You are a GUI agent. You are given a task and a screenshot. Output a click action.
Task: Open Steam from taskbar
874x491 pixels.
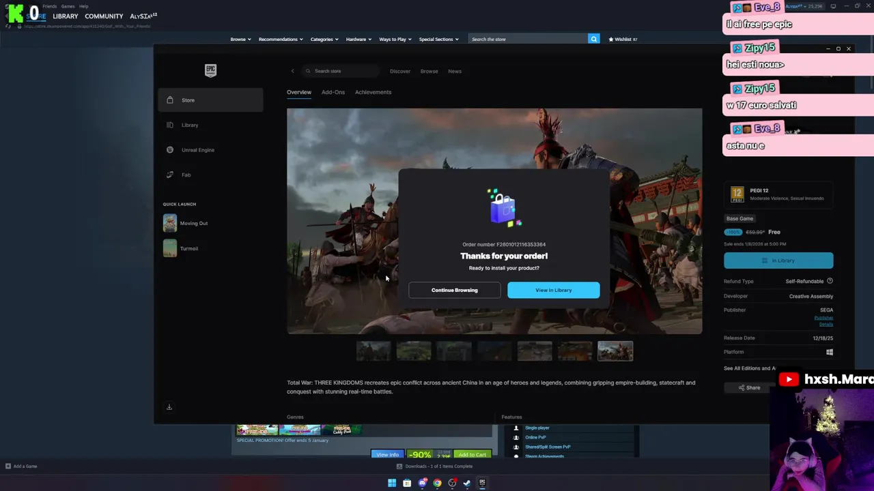pos(467,483)
